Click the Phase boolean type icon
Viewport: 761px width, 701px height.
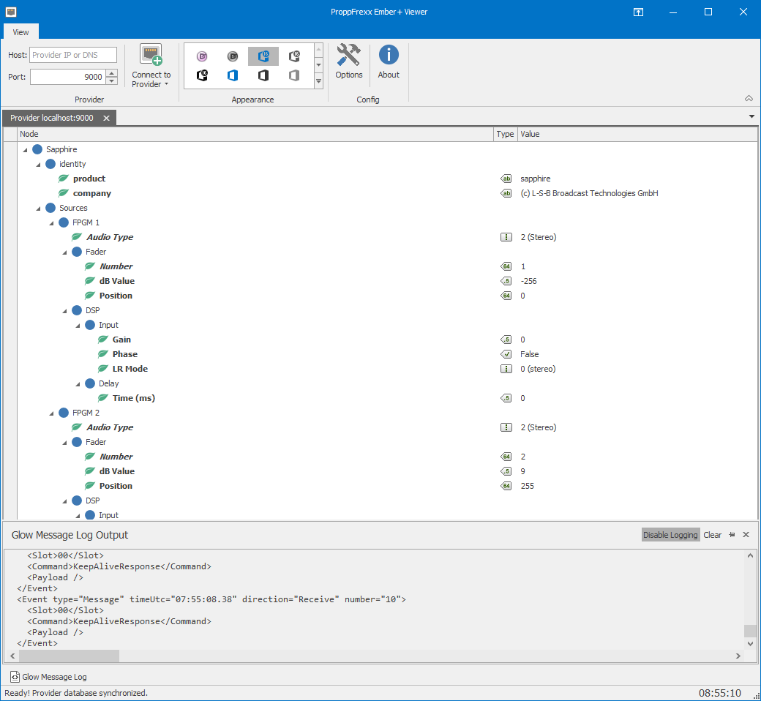[x=506, y=354]
